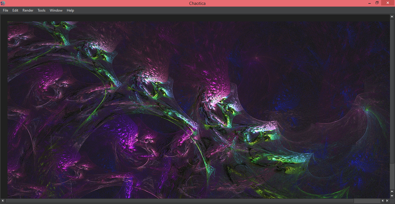This screenshot has height=204, width=395.
Task: Click the left arrow beside the right arrow on the horizontal scrollbar
Action: coord(383,201)
